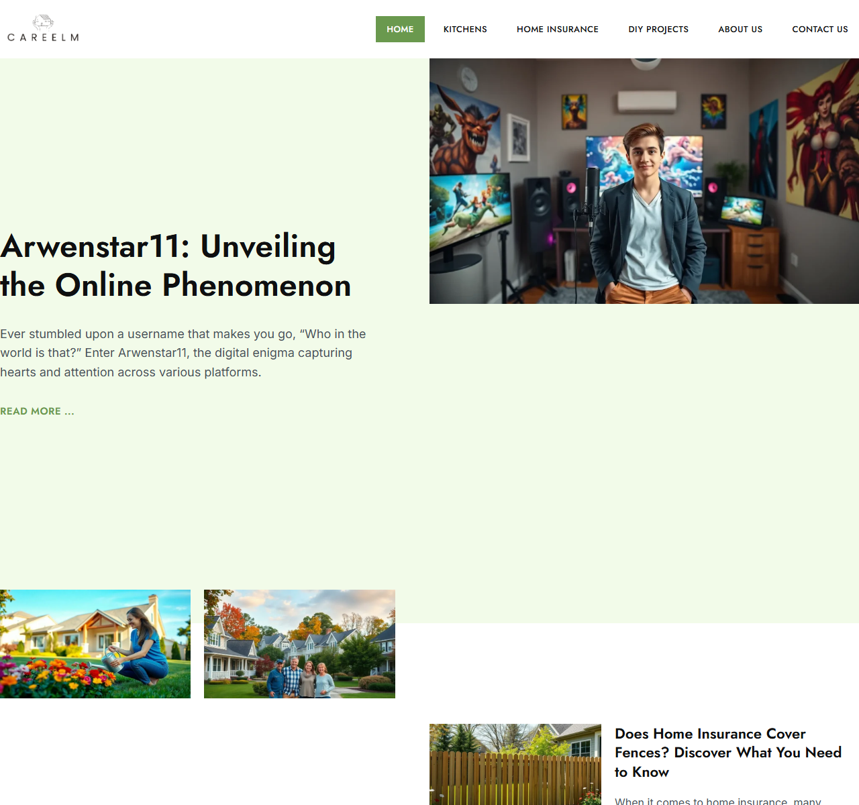Open 'Does Home Insurance Cover Fences' article title
Image resolution: width=859 pixels, height=805 pixels.
(x=727, y=753)
